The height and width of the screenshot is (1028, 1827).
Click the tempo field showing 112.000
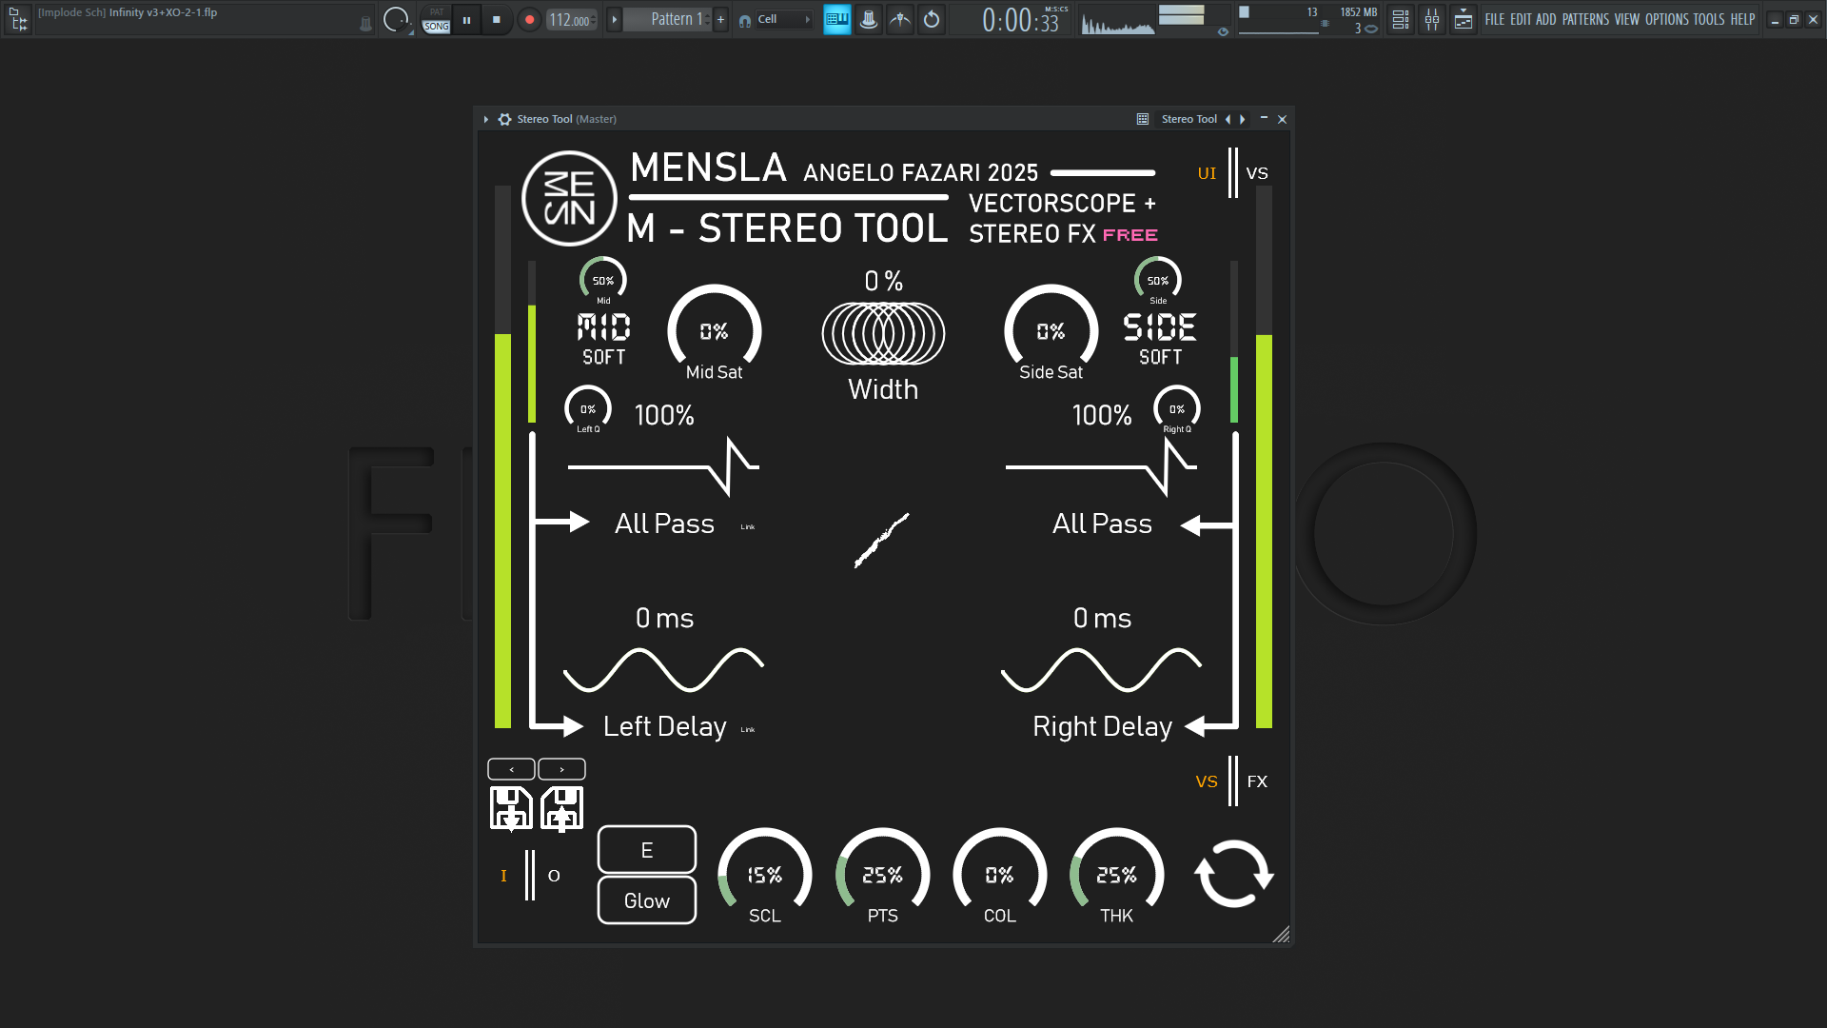coord(569,20)
